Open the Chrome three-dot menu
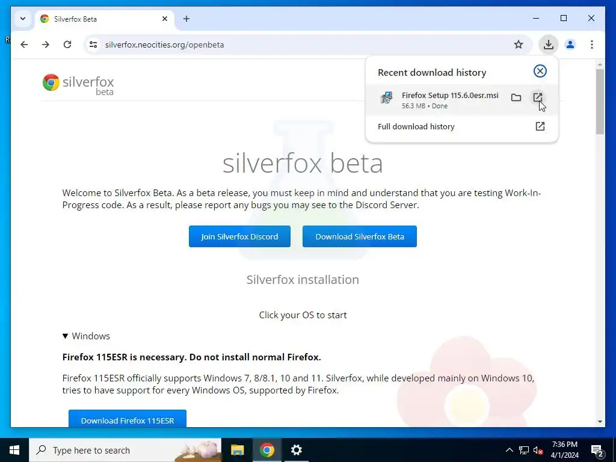The height and width of the screenshot is (462, 616). point(592,45)
